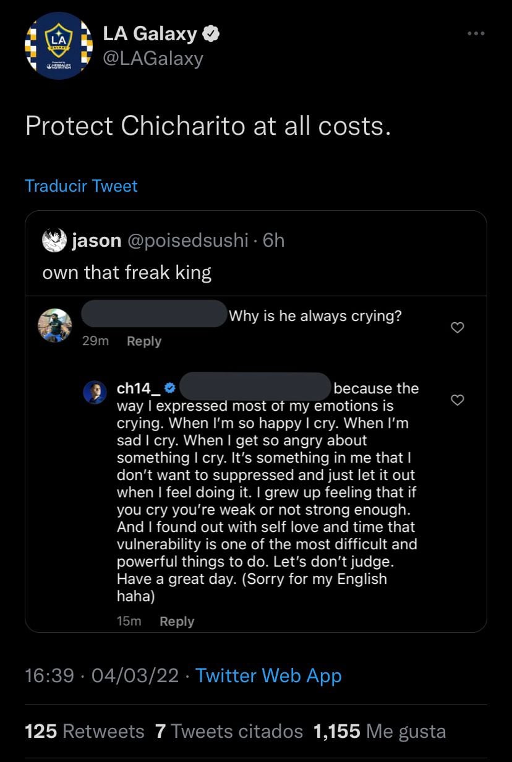
Task: Click the LA Galaxy verified badge
Action: pyautogui.click(x=212, y=35)
